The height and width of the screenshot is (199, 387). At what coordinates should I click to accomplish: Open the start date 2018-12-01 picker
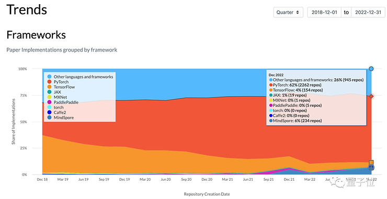(324, 13)
